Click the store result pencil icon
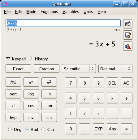This screenshot has width=138, height=140. [128, 35]
